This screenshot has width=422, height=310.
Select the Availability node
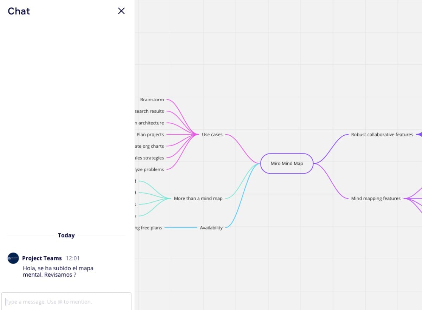[x=211, y=227]
